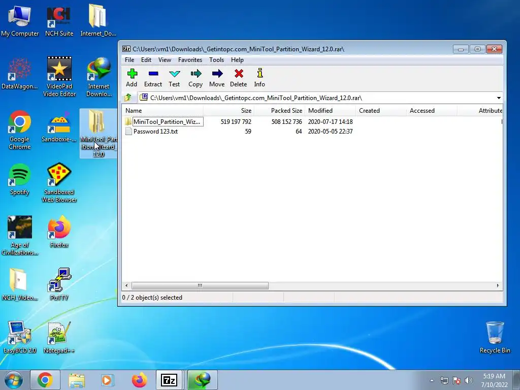Run Test on the archive
The width and height of the screenshot is (520, 390).
coord(174,78)
